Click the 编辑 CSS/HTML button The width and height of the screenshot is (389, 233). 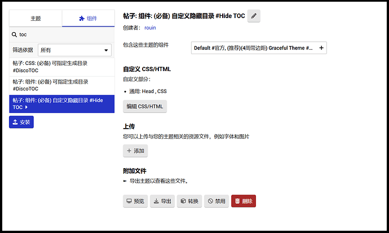(145, 107)
